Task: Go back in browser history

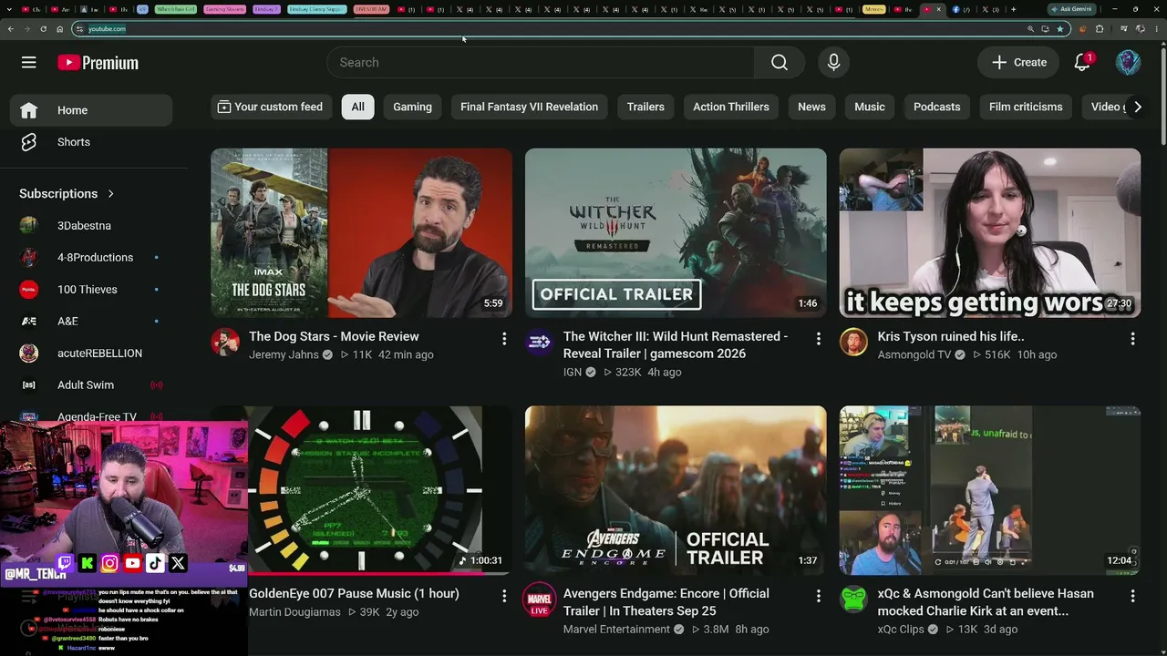Action: (x=10, y=29)
